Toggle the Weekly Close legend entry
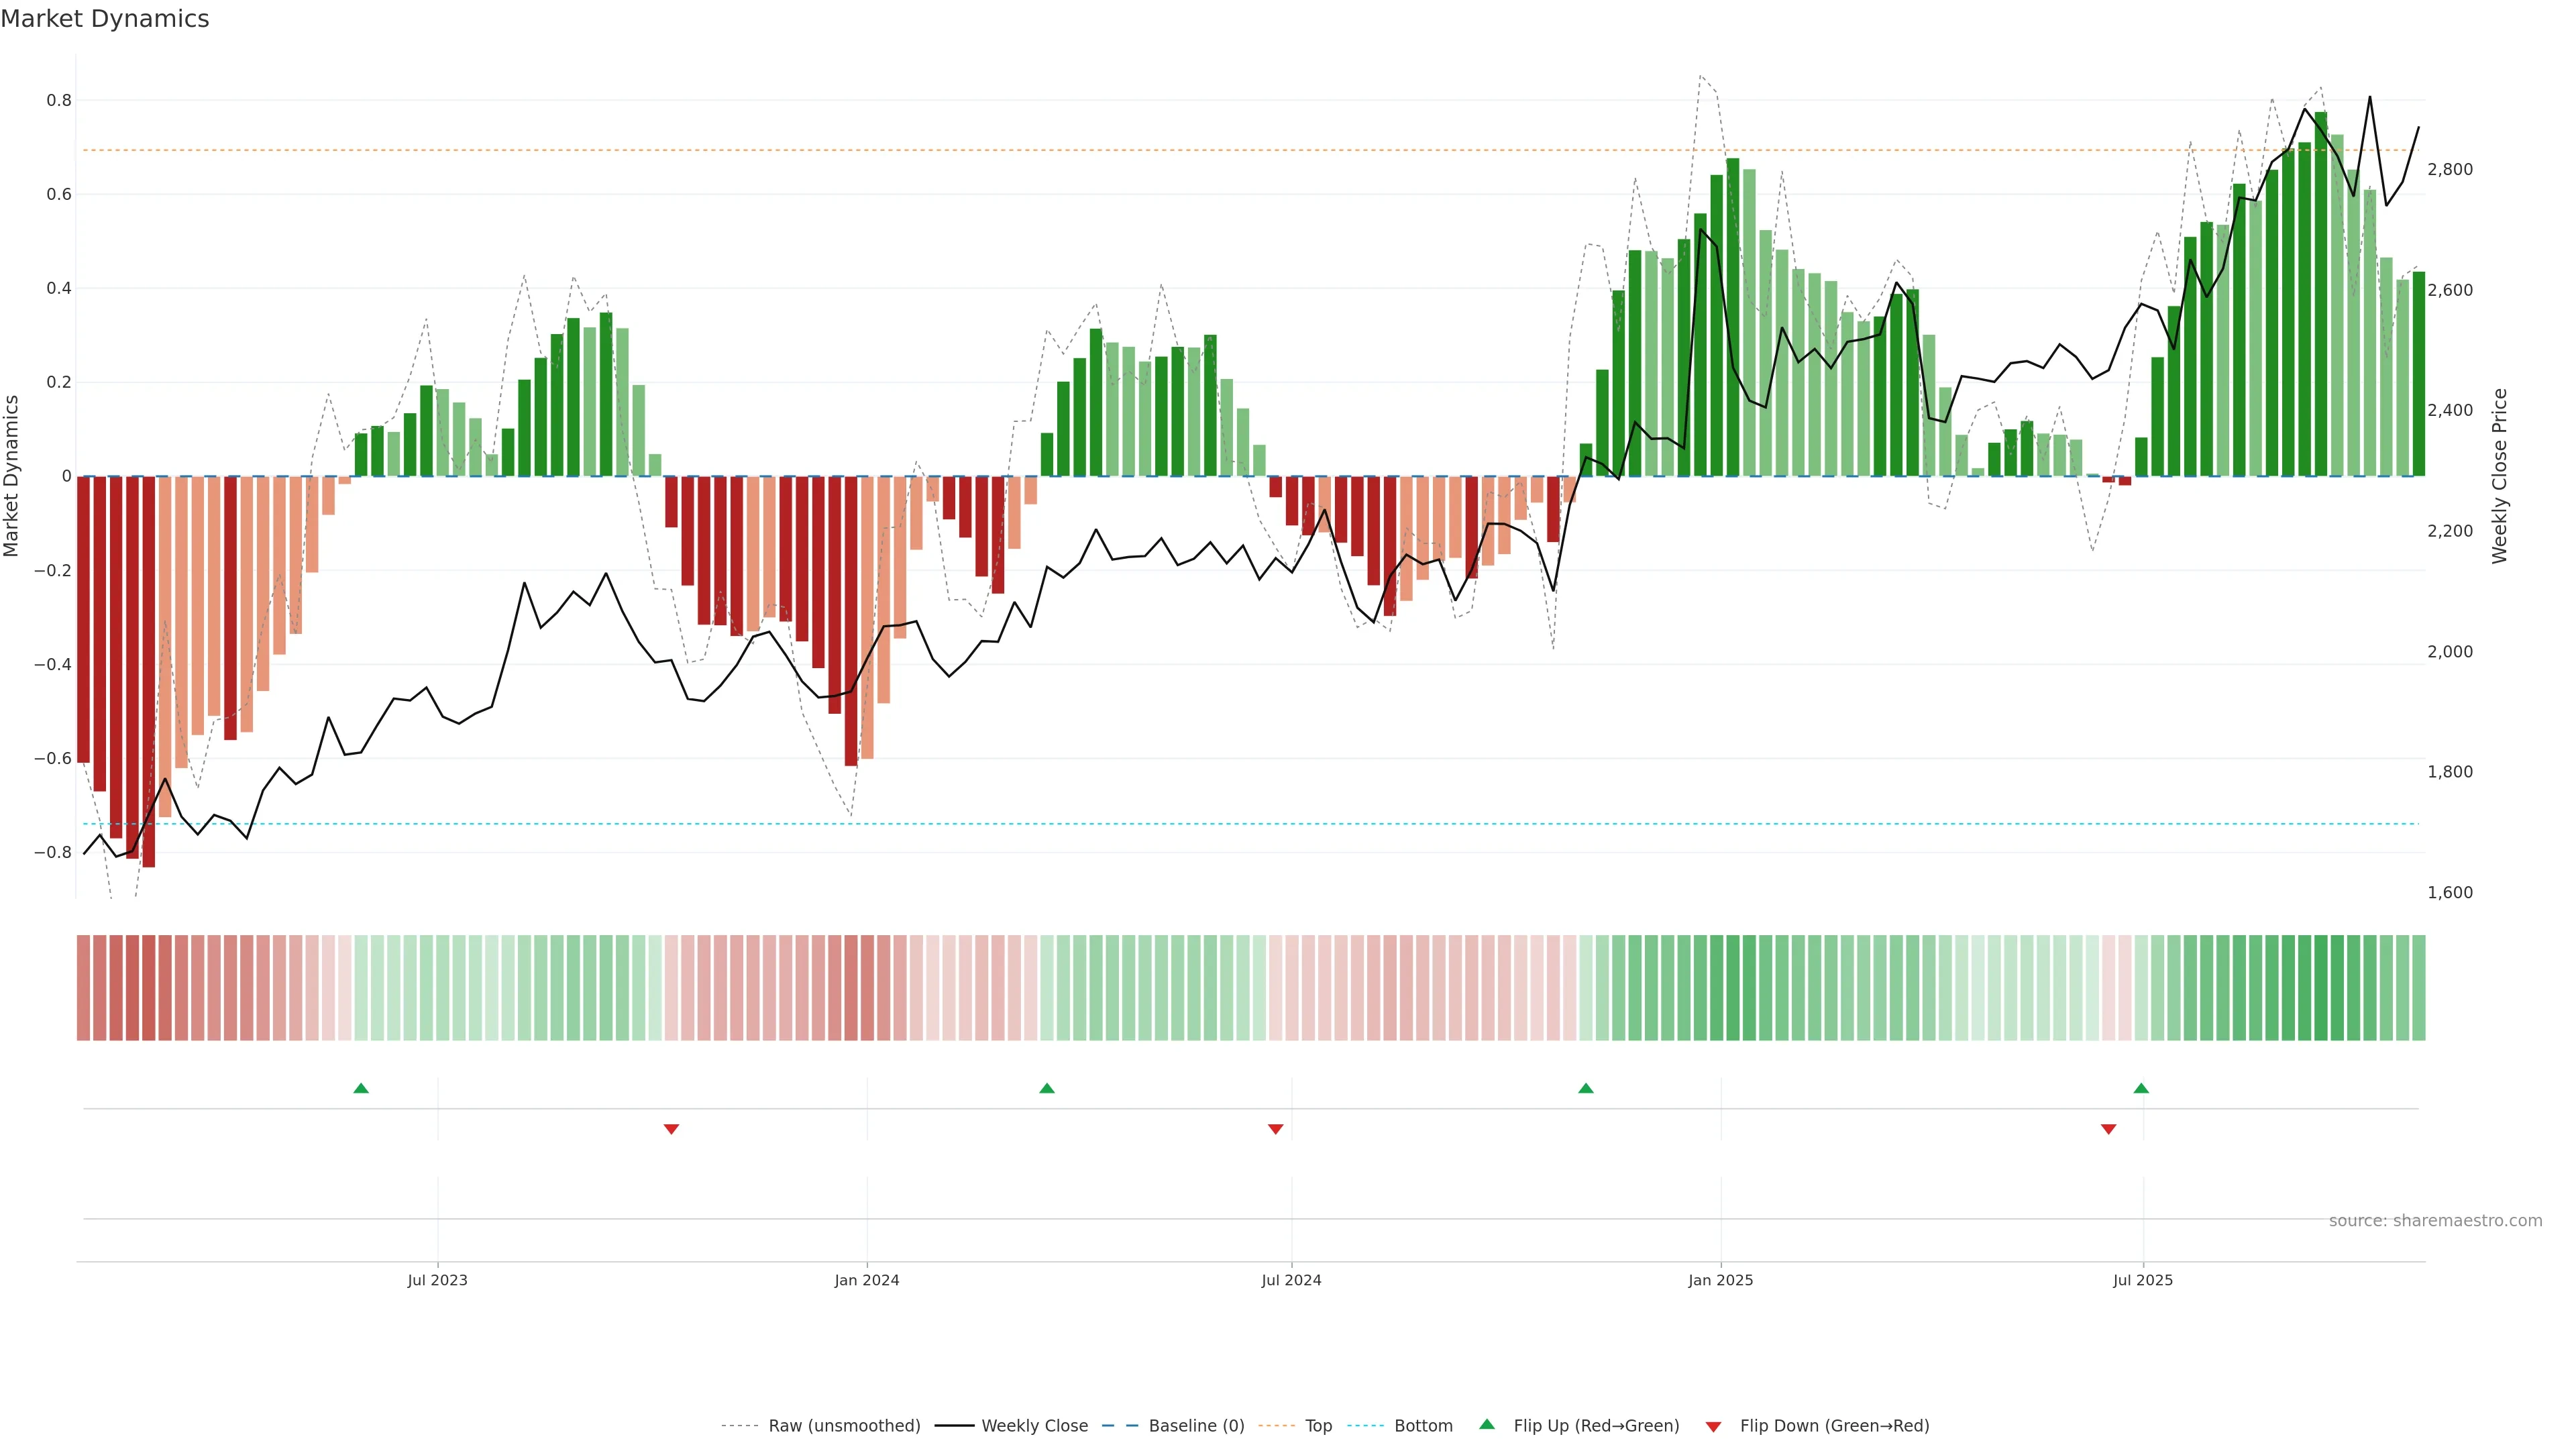This screenshot has width=2576, height=1449. [1034, 1426]
